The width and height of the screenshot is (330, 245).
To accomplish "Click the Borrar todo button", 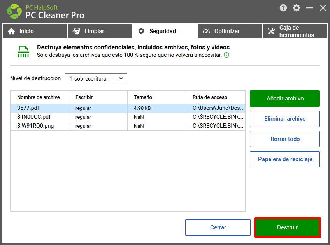I will tap(285, 139).
